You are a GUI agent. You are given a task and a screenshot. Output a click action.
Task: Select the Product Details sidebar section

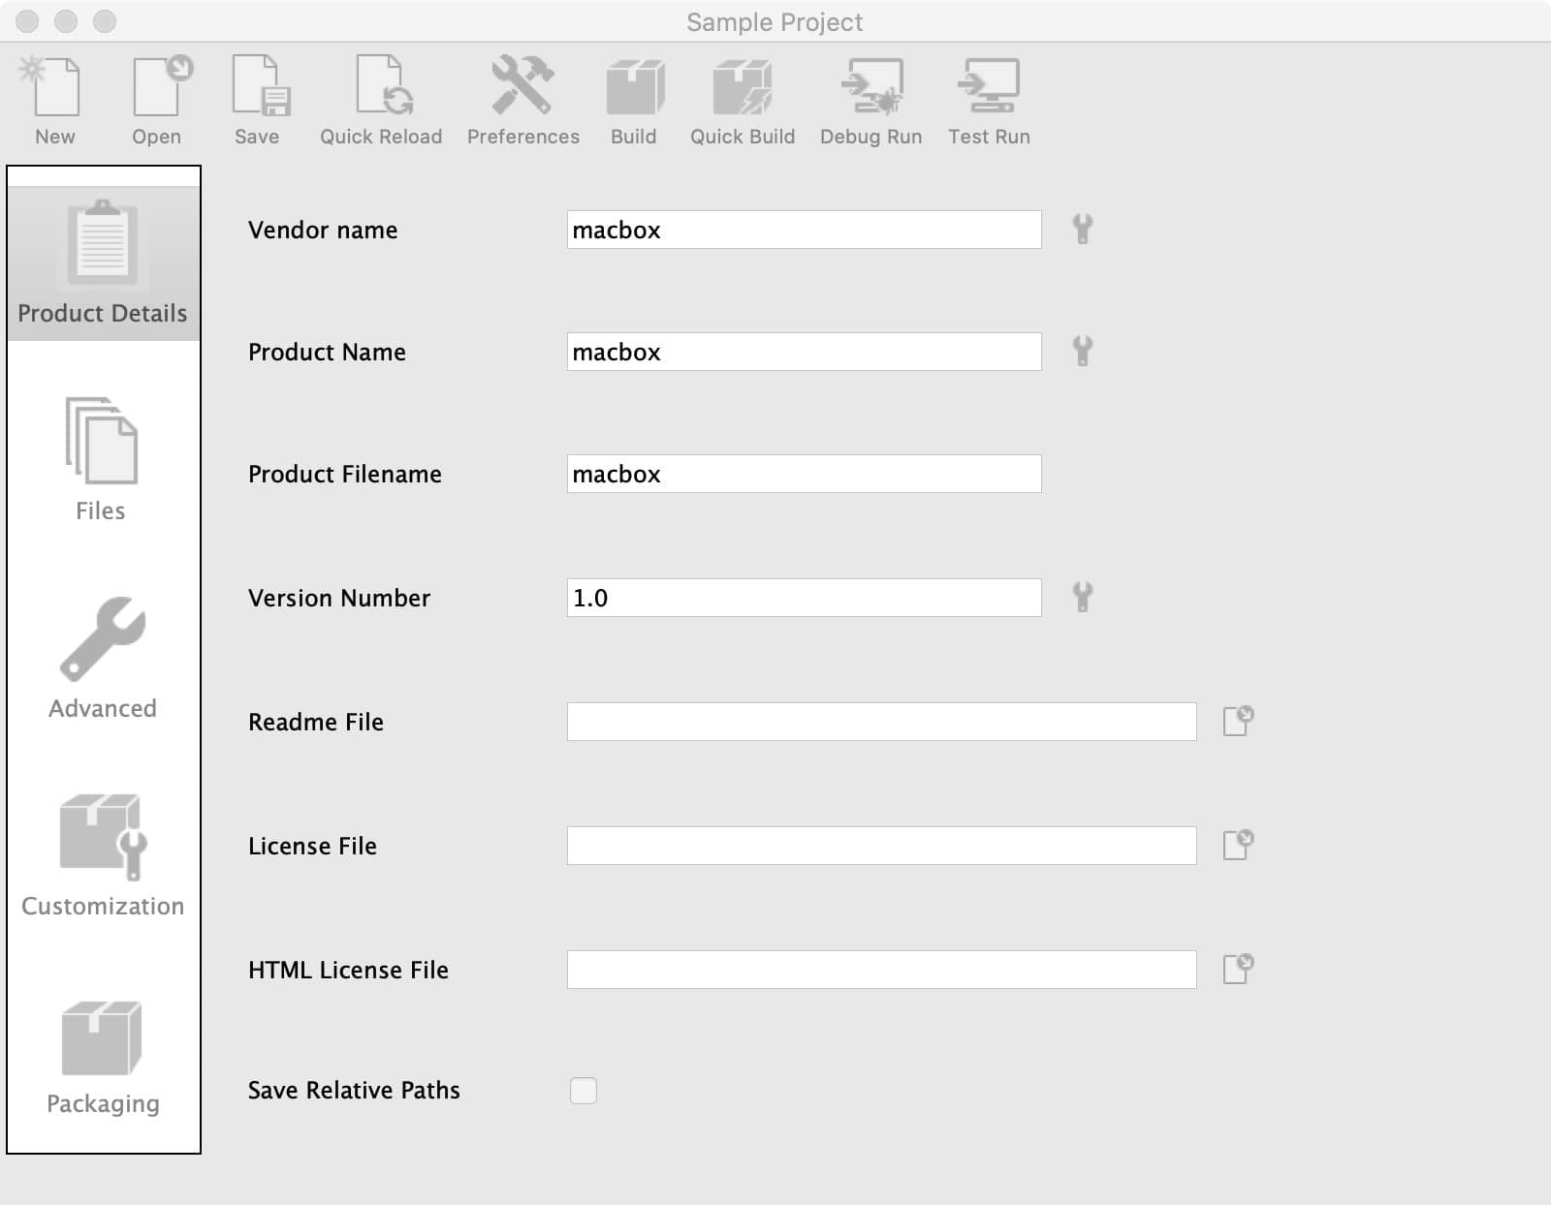pos(103,263)
